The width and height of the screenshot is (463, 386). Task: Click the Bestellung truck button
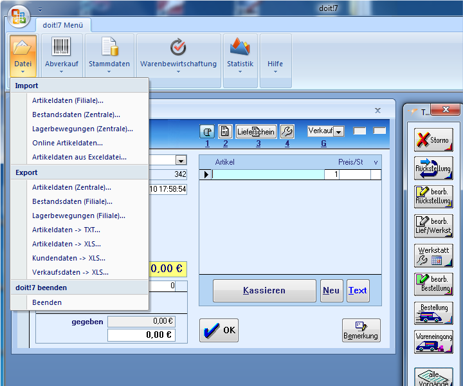coord(433,313)
